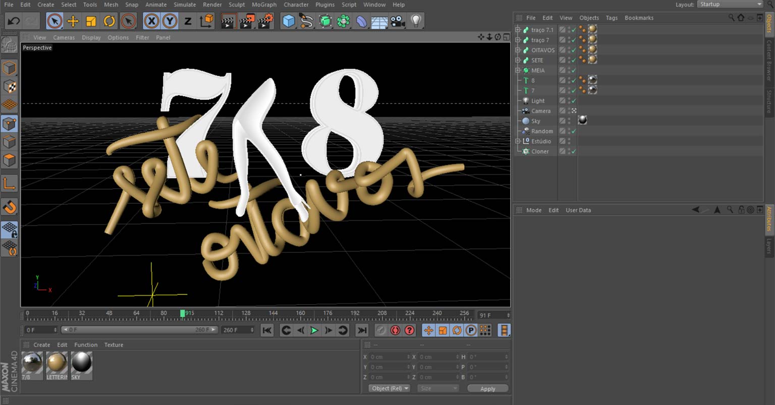Expand the MEIA object
775x405 pixels.
point(518,70)
